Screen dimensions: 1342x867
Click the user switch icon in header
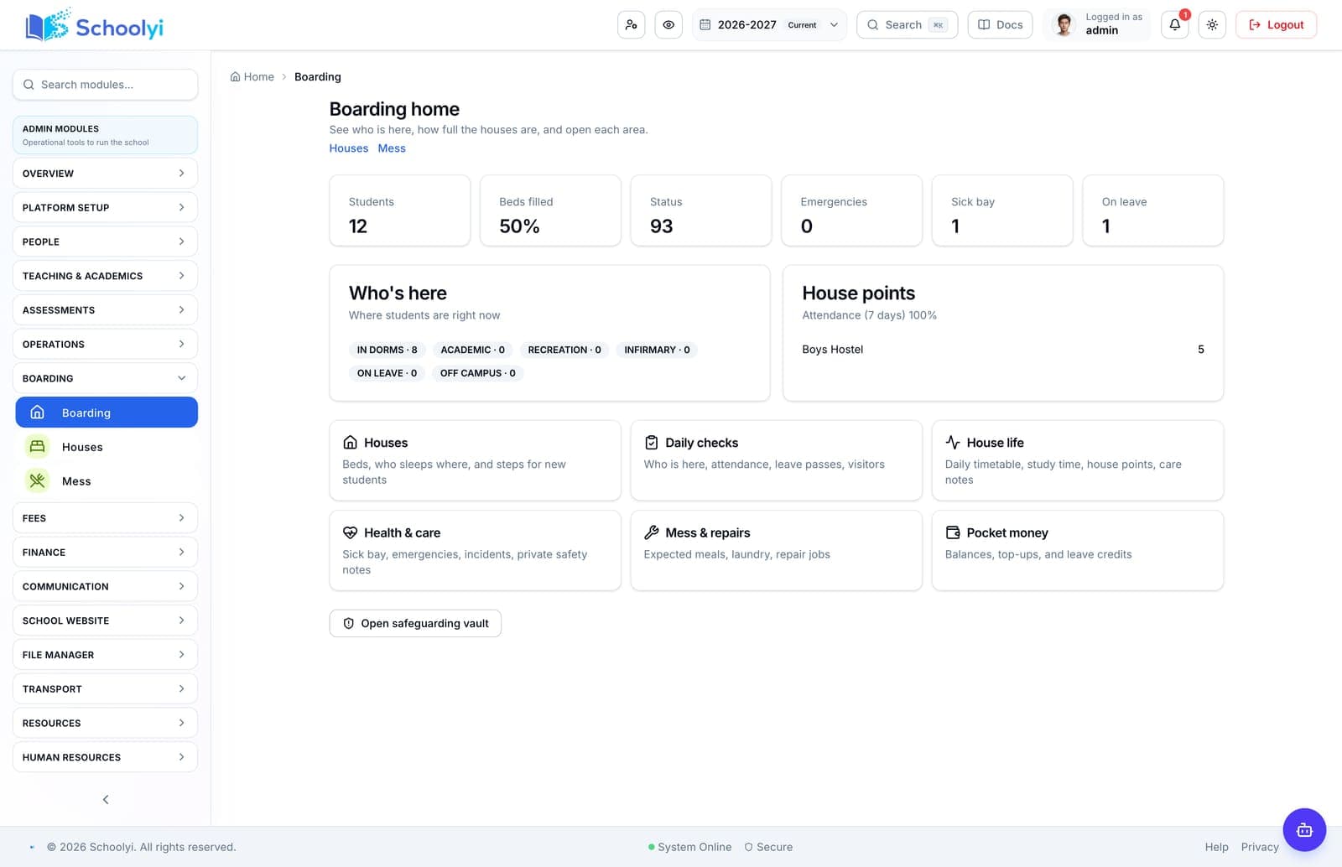tap(631, 24)
